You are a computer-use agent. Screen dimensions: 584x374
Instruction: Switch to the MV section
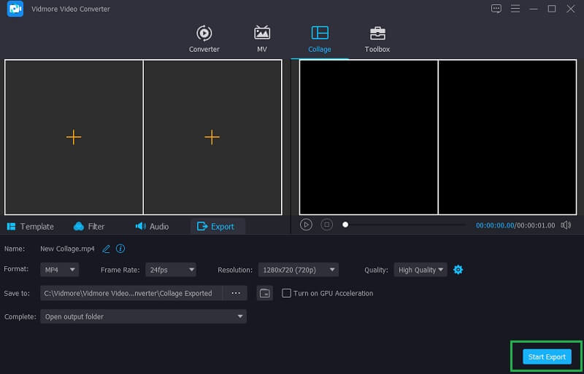coord(262,39)
